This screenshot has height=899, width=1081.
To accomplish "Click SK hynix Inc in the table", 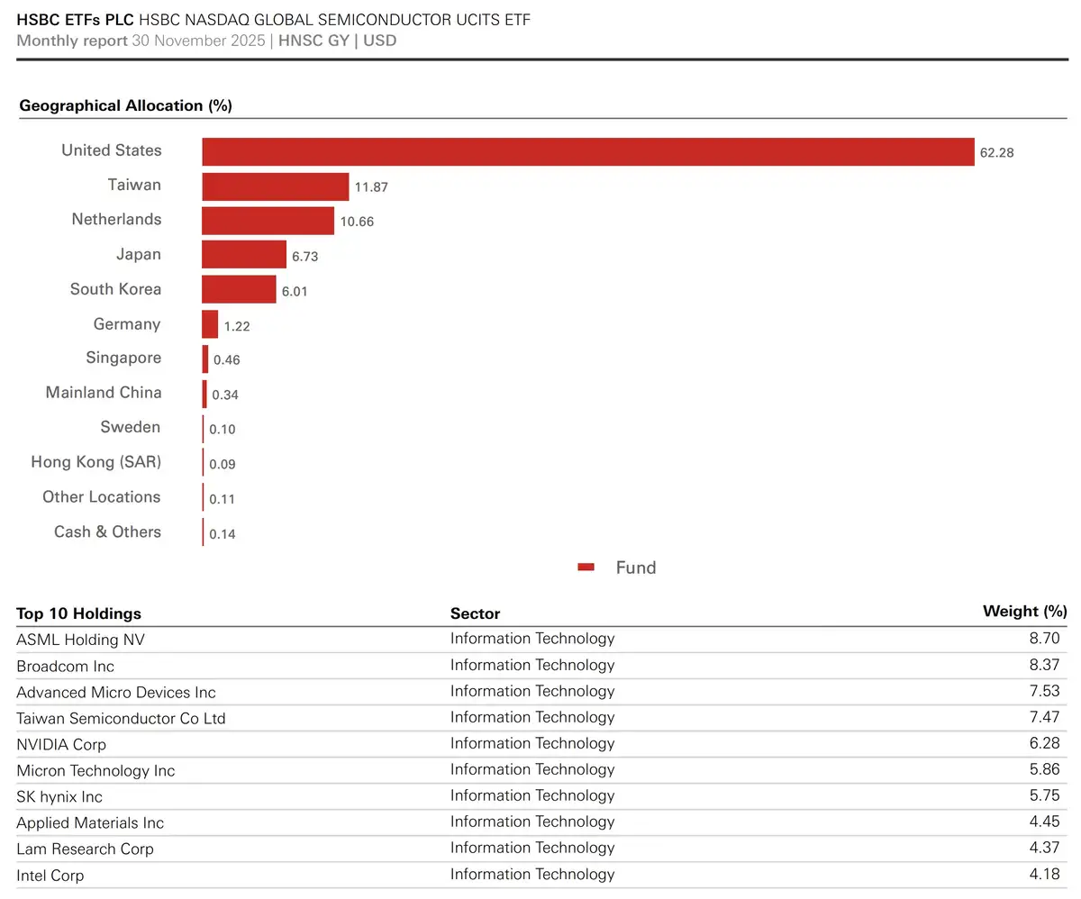I will (x=59, y=797).
